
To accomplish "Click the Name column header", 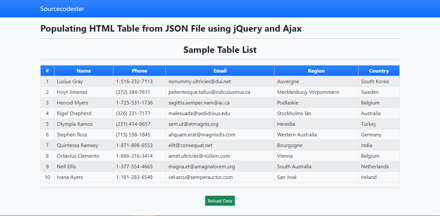I will 84,71.
